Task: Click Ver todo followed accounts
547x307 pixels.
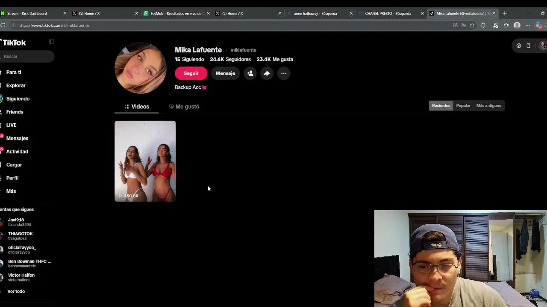Action: [x=16, y=291]
